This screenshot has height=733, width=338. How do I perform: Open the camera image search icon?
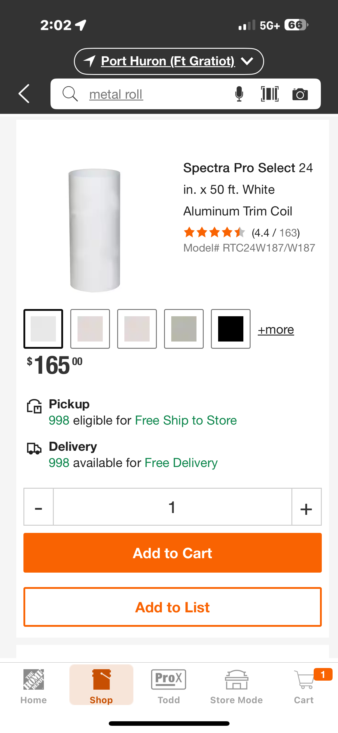(300, 94)
